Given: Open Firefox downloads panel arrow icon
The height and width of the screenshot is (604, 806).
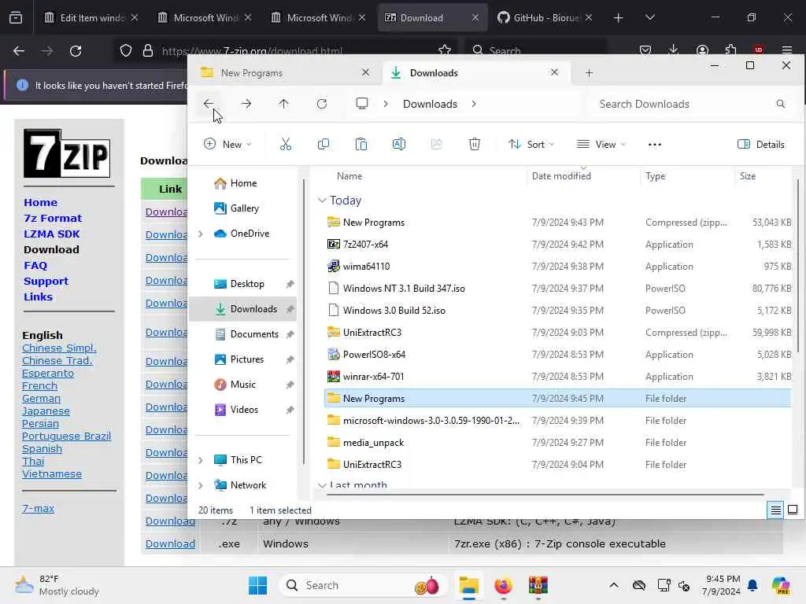Looking at the screenshot, I should click(x=674, y=50).
